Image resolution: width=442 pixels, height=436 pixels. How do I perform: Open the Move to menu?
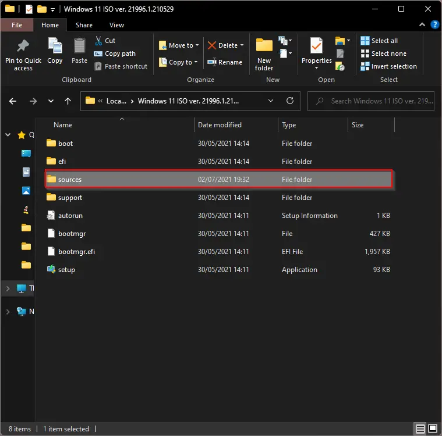(x=179, y=45)
